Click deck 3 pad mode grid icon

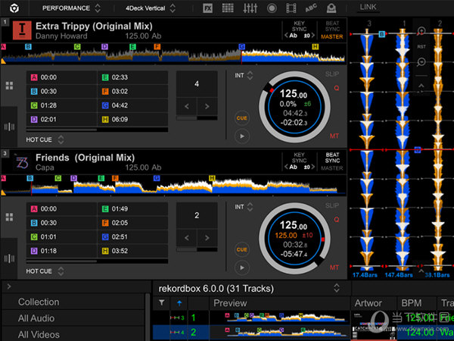point(9,217)
